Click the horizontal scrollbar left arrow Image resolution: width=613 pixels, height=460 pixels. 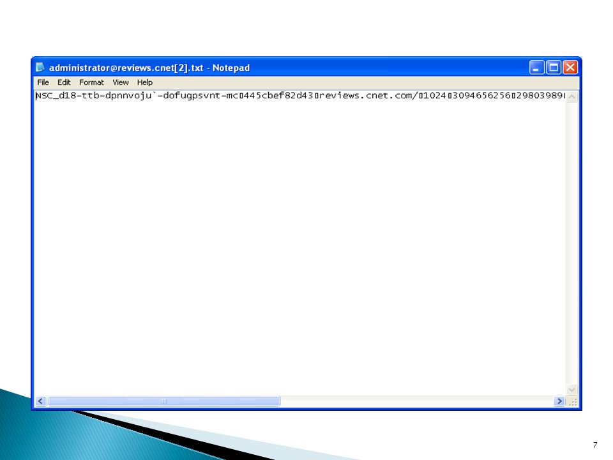click(x=41, y=401)
